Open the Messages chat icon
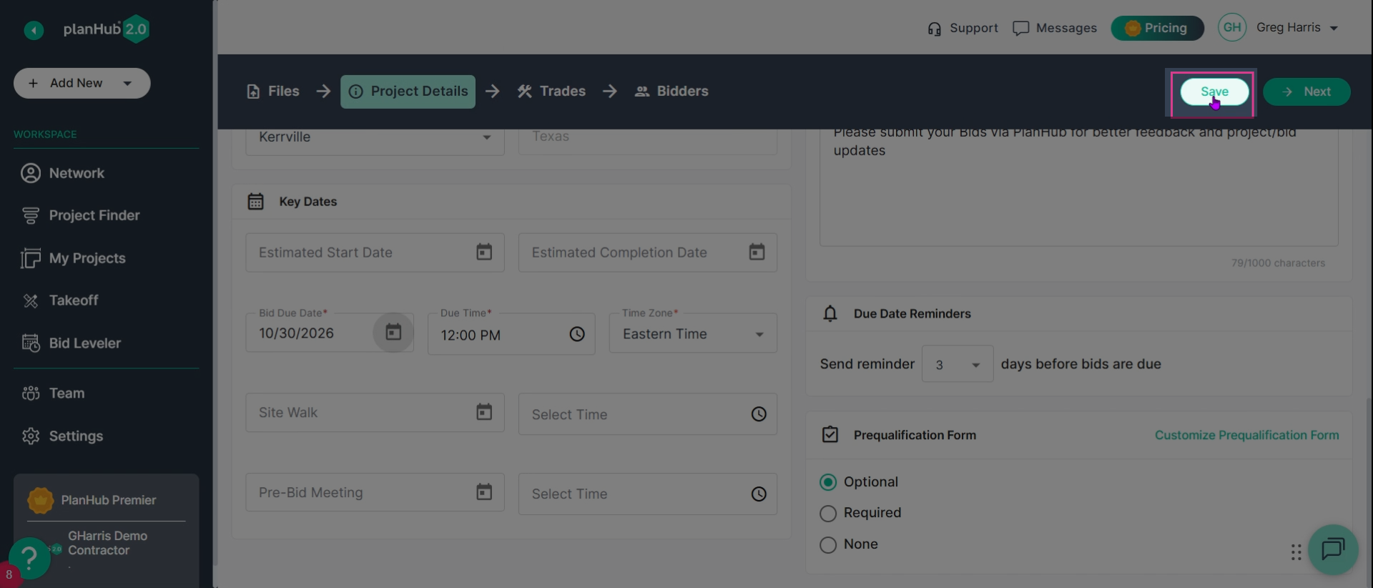 pos(1020,28)
